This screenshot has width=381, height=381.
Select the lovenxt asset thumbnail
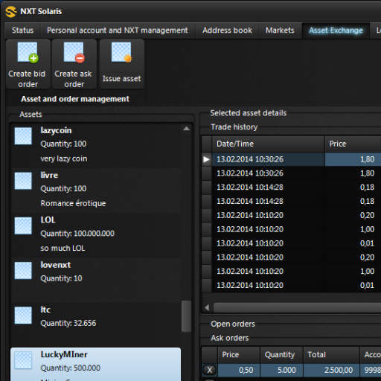point(23,271)
